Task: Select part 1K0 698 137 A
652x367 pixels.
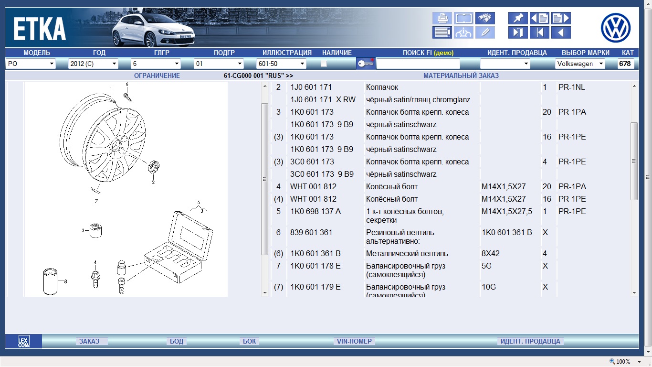Action: (315, 211)
